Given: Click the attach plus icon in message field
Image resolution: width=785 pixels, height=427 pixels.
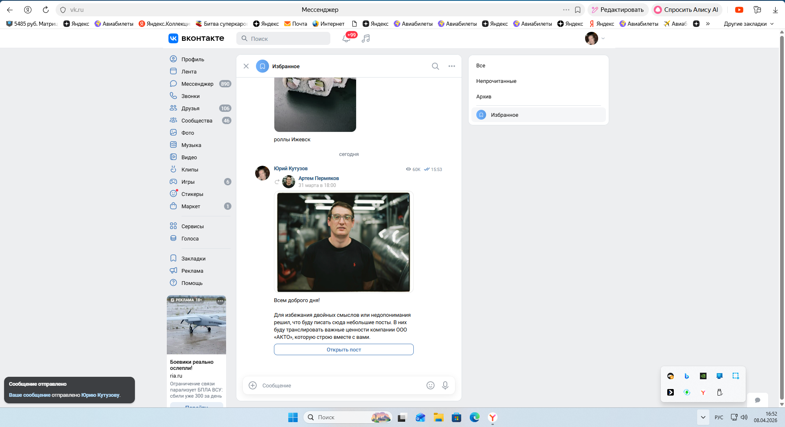Looking at the screenshot, I should point(253,385).
